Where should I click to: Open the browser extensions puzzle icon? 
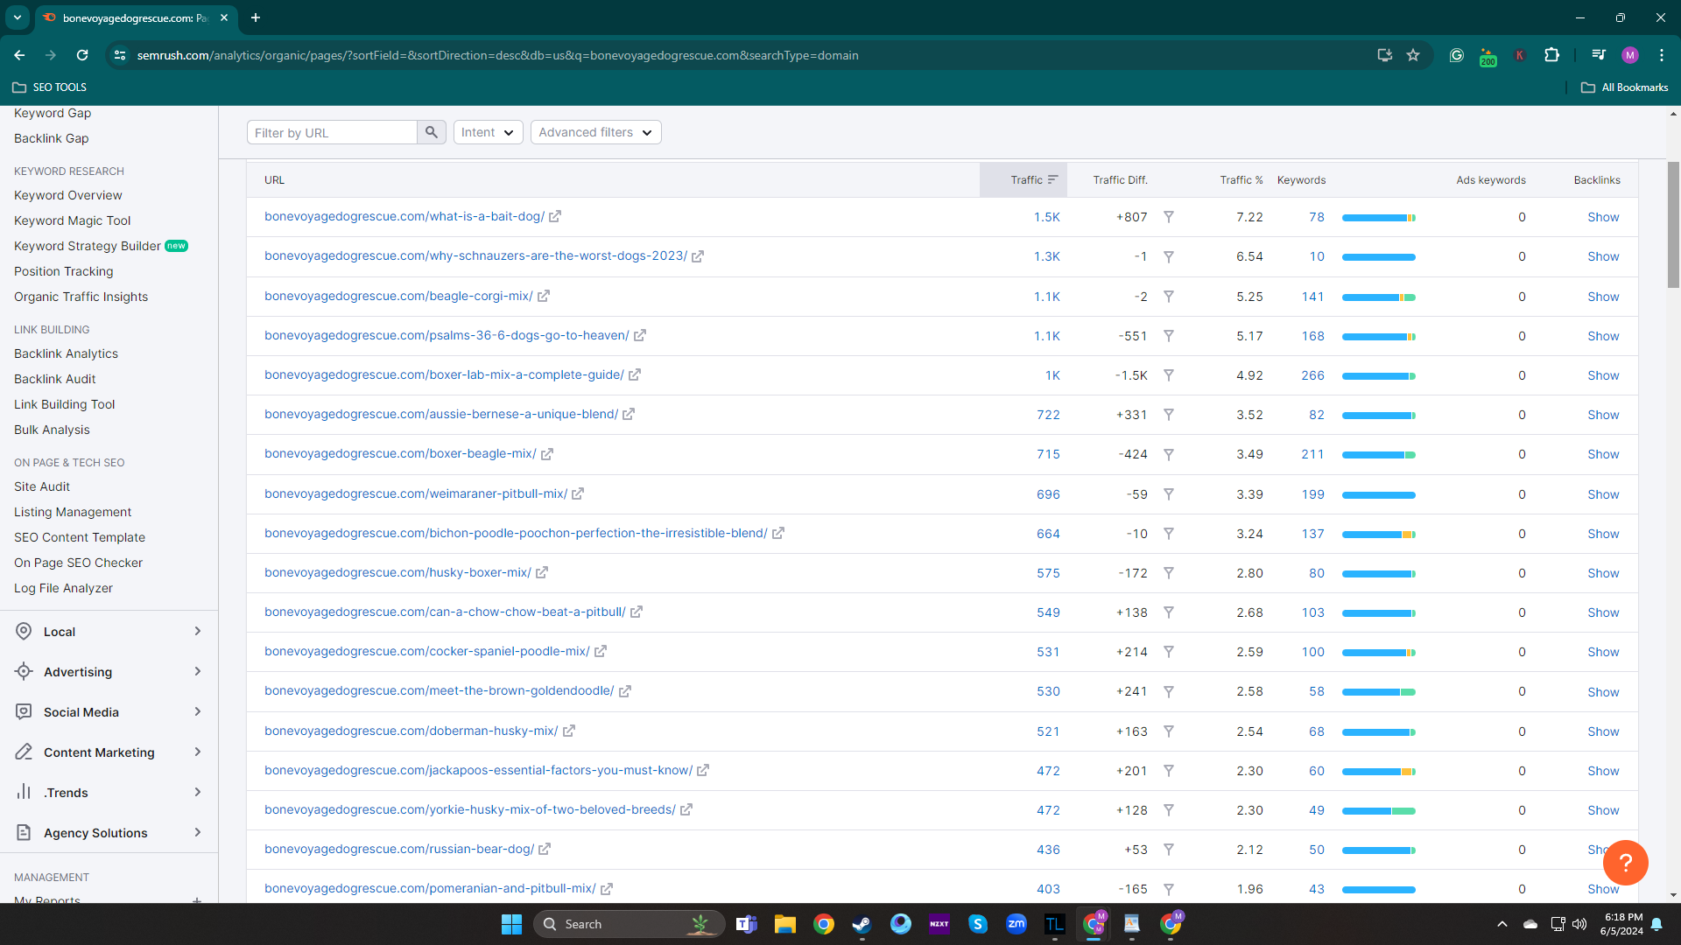point(1551,55)
